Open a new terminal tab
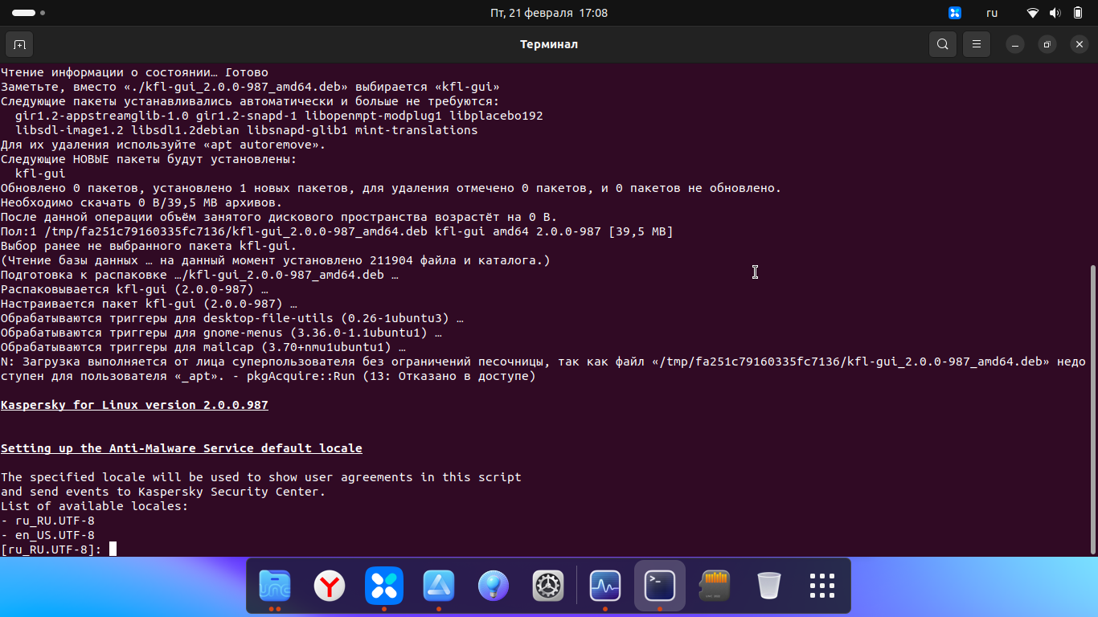 (x=19, y=44)
